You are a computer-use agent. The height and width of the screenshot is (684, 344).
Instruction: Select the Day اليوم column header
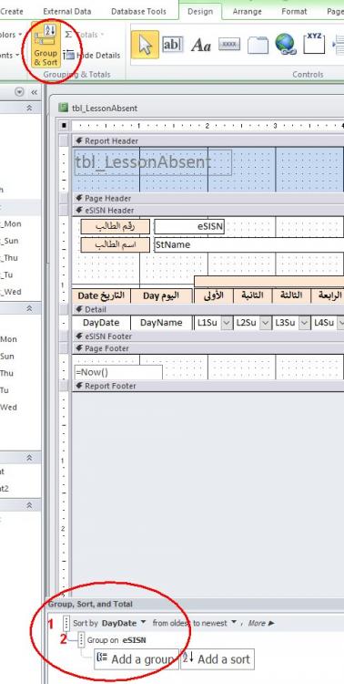point(161,295)
